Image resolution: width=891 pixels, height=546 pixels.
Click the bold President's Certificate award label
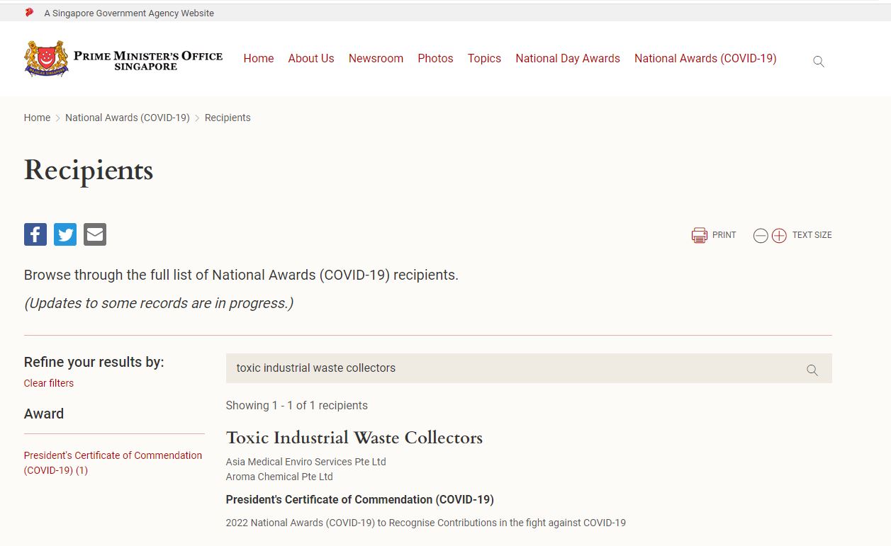tap(360, 499)
